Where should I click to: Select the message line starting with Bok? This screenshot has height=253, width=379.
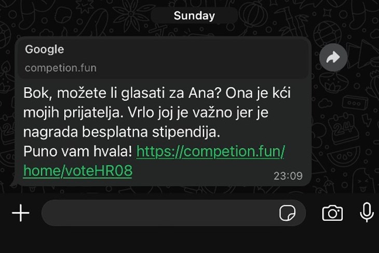157,93
